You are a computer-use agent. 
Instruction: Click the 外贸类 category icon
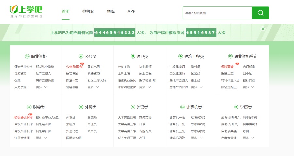(x=81, y=107)
